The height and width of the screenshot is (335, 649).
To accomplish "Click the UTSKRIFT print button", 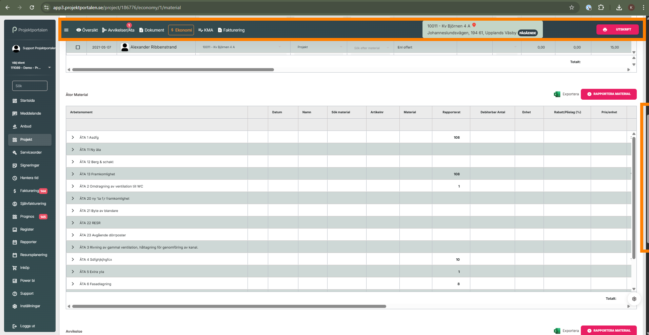I will 617,29.
